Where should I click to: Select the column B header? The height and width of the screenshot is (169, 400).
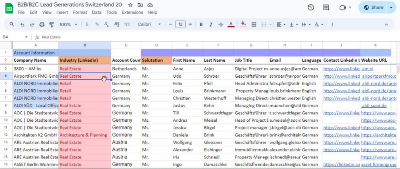[x=85, y=45]
